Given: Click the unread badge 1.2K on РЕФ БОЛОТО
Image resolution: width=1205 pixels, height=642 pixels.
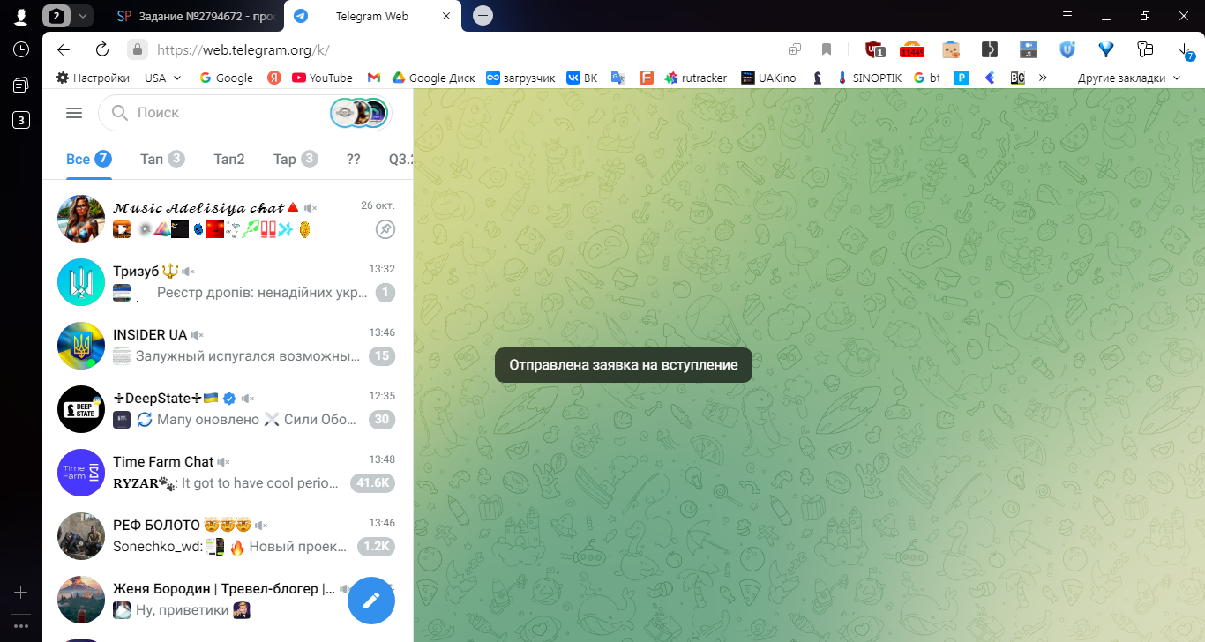Looking at the screenshot, I should (x=376, y=547).
